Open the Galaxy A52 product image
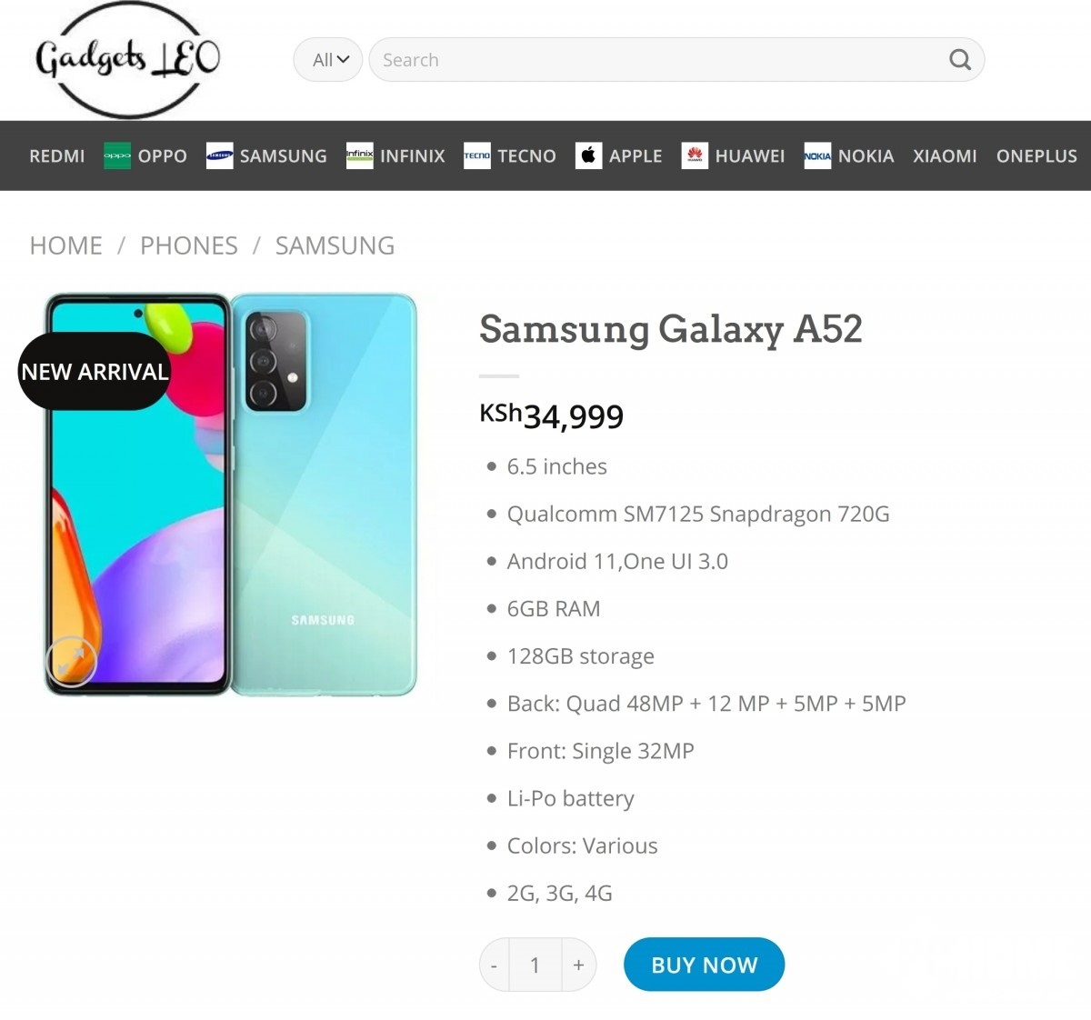The height and width of the screenshot is (1020, 1091). (231, 495)
